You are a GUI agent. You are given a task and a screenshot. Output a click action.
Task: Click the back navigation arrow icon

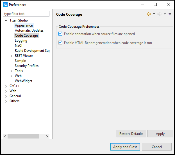coord(149,14)
